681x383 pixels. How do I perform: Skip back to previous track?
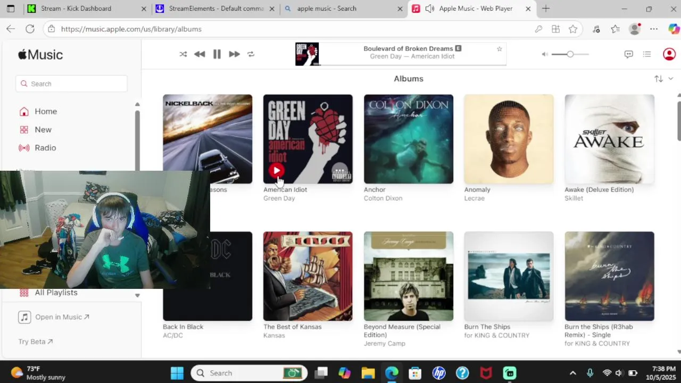click(x=200, y=54)
